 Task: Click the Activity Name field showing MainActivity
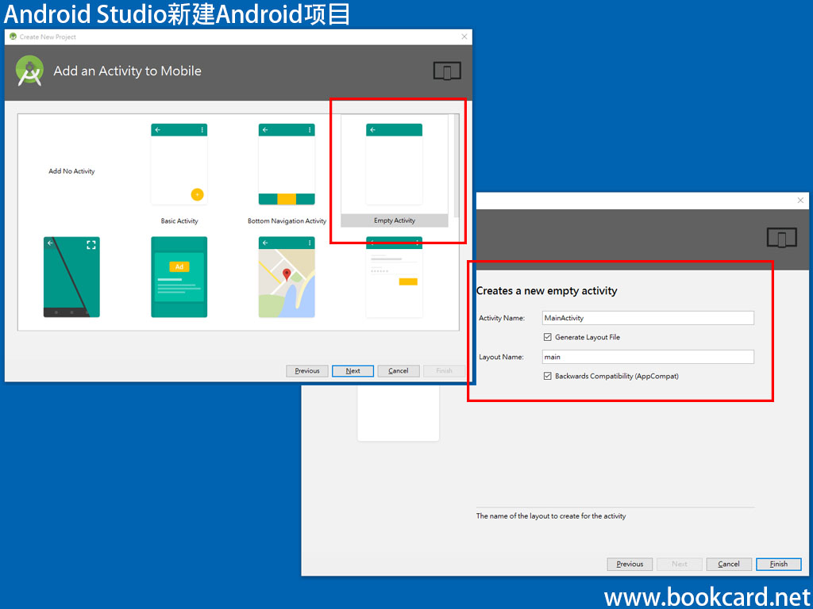tap(648, 317)
